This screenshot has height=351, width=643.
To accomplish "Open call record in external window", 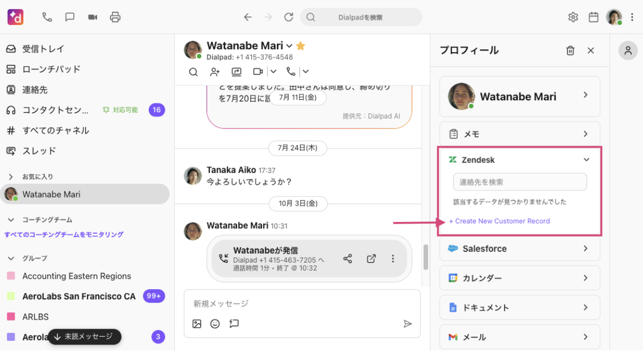I will click(x=371, y=259).
